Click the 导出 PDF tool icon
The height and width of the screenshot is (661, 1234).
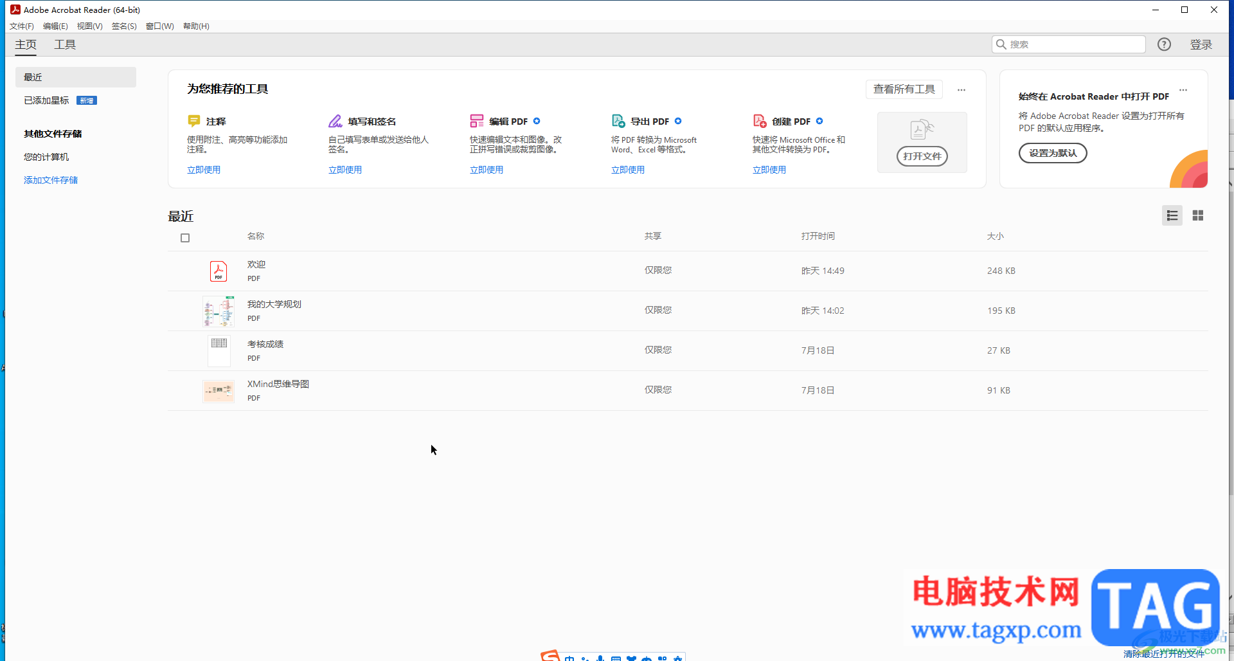(x=618, y=121)
